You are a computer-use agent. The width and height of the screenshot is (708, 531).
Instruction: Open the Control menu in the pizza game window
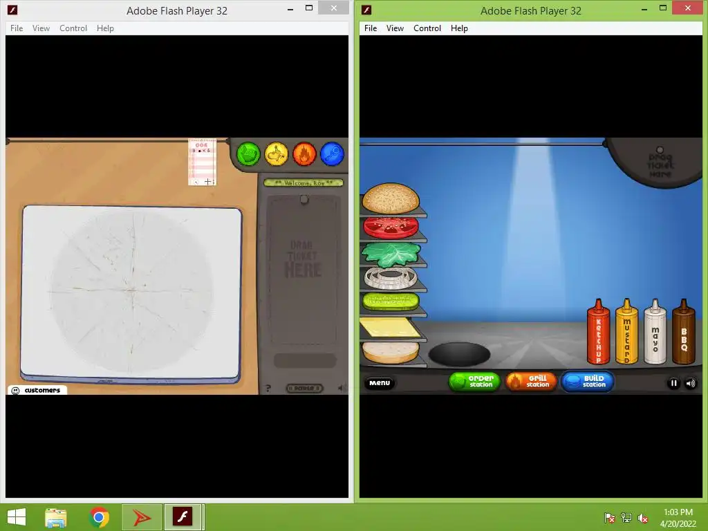pos(73,28)
